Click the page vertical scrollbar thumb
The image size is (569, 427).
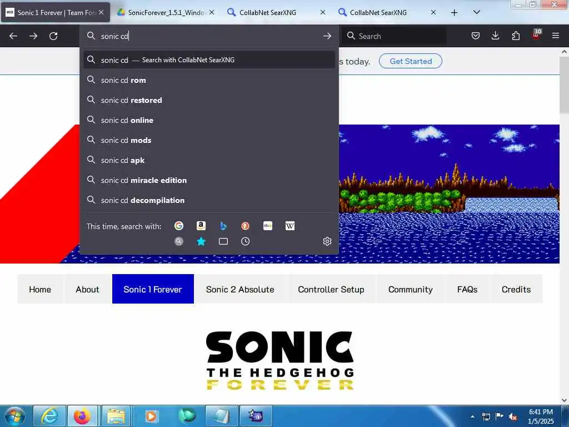565,85
